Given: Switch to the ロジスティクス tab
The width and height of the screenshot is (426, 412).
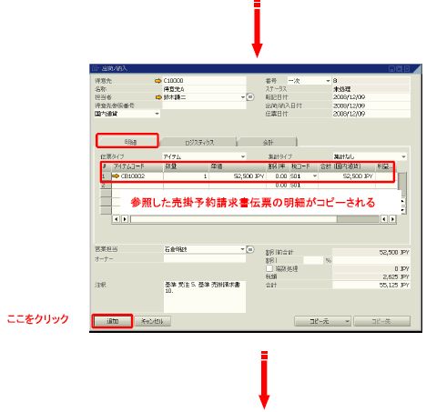Looking at the screenshot, I should (198, 142).
